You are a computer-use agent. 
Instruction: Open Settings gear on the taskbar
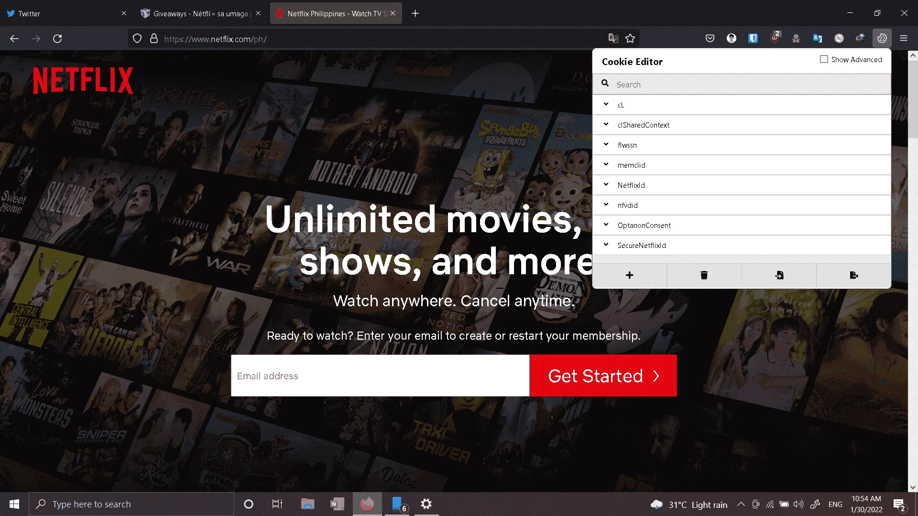pos(426,504)
